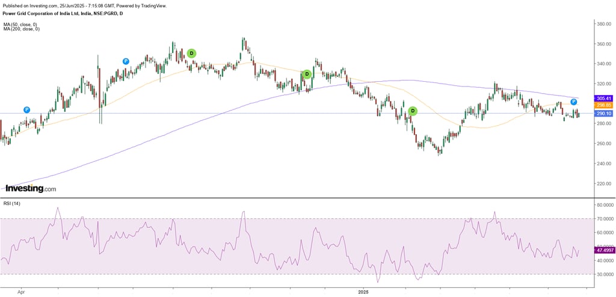Screen dimensions: 616x297
Task: Click the 280.00 price axis label
Action: point(605,123)
